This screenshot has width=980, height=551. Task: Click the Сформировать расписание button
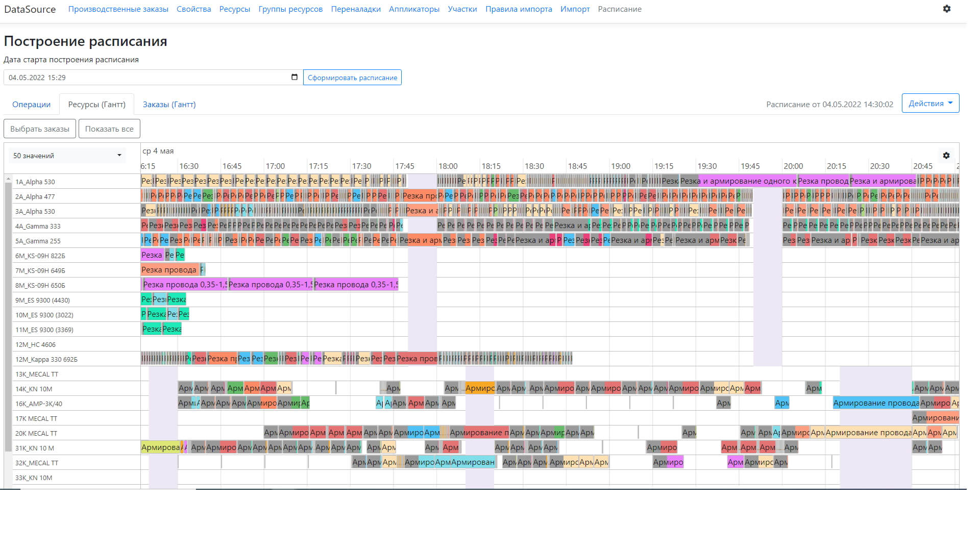coord(352,78)
